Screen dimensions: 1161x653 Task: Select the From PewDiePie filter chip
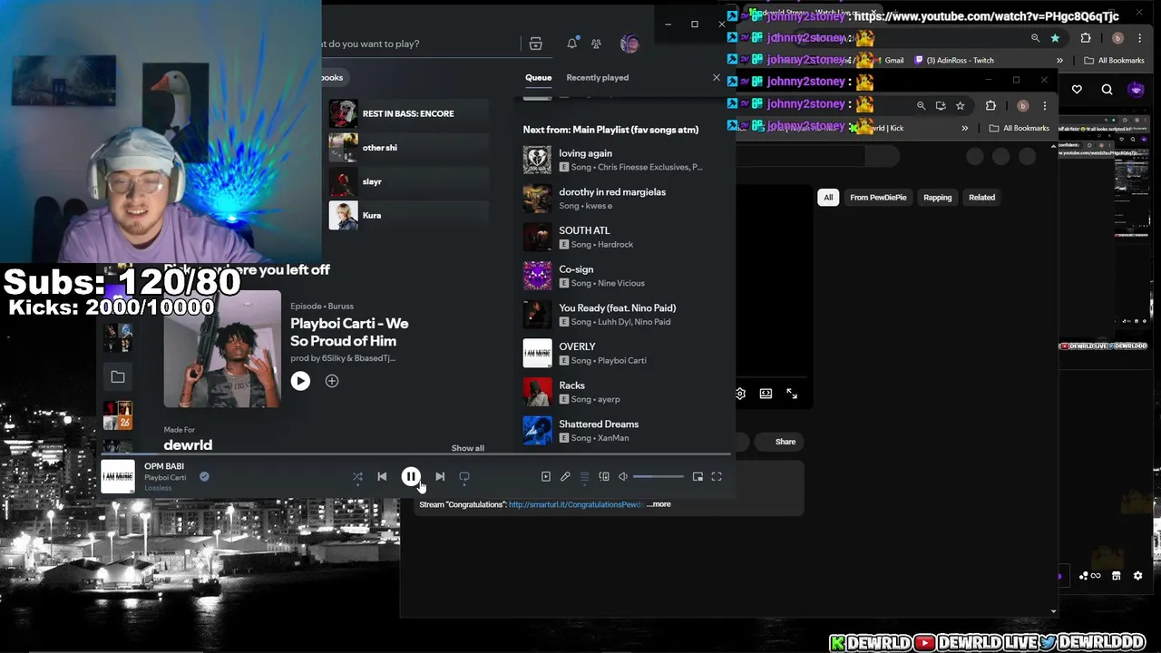tap(878, 197)
